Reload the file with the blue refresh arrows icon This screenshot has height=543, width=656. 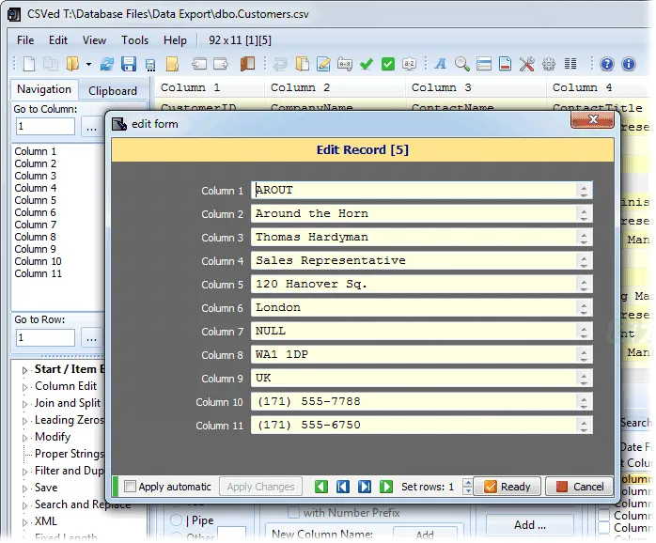(x=107, y=64)
